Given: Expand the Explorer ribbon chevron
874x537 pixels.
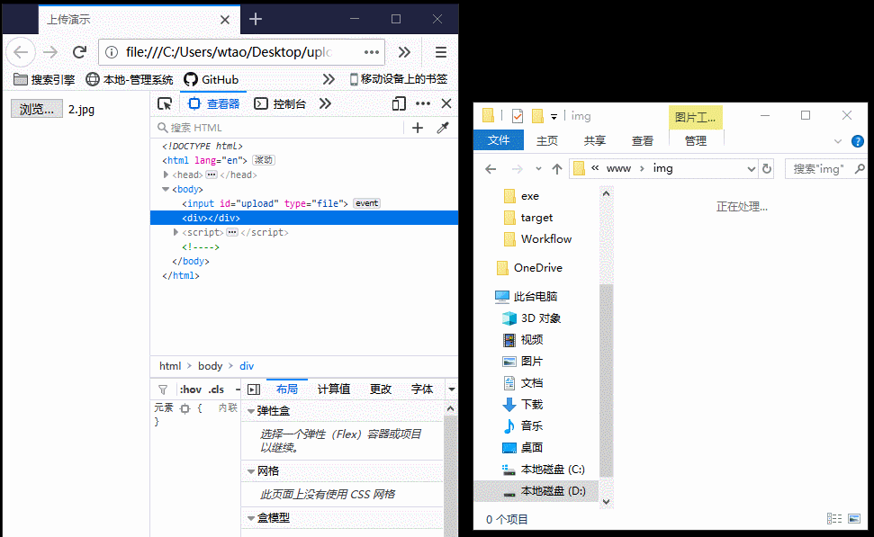Looking at the screenshot, I should click(838, 141).
